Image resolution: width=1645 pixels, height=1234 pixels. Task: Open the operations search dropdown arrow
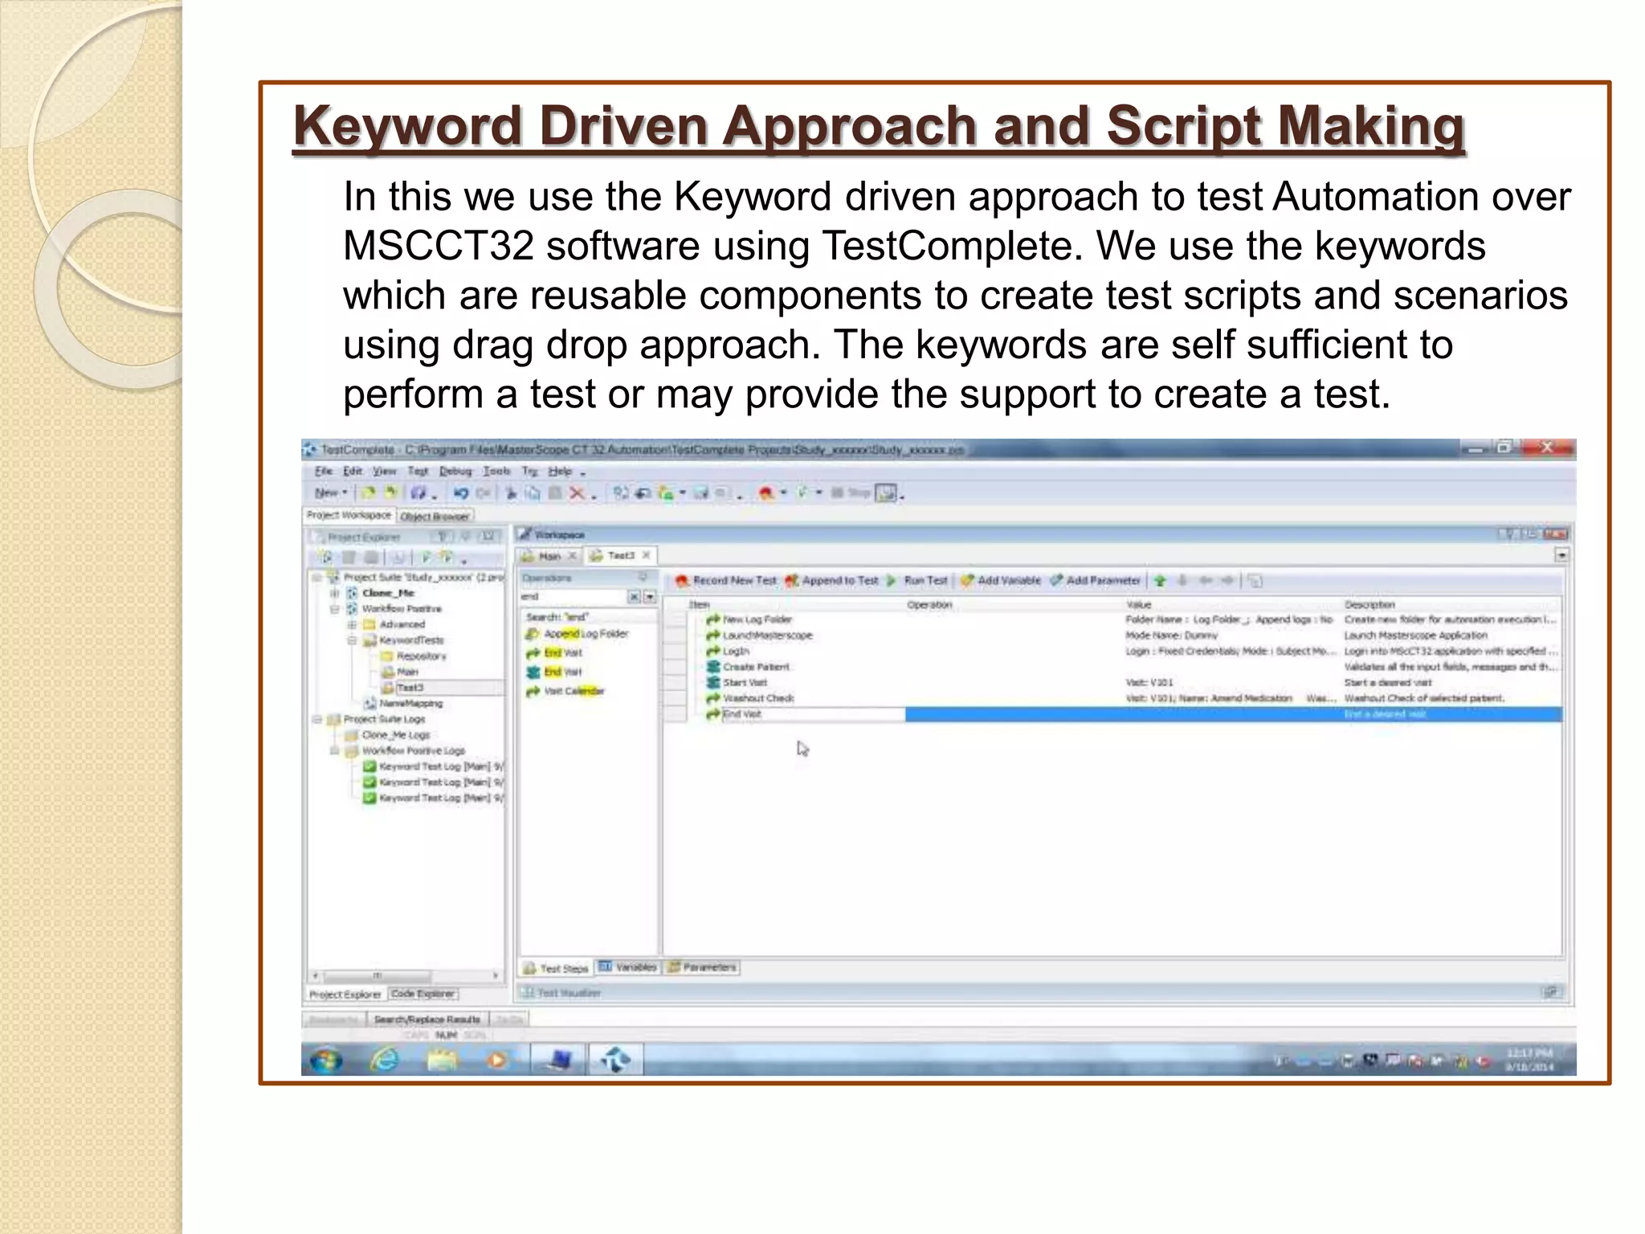(x=650, y=597)
